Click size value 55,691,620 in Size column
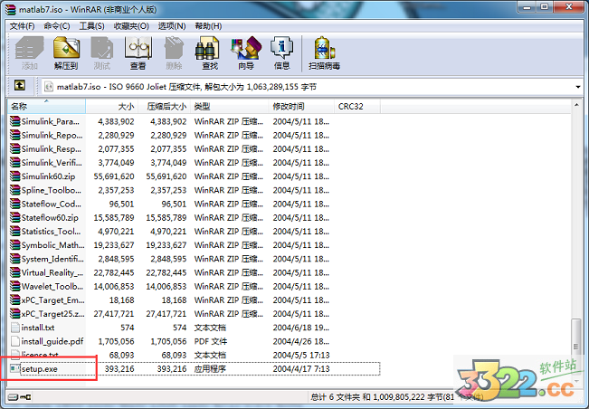Screen dimensions: 589x409 click(x=114, y=176)
